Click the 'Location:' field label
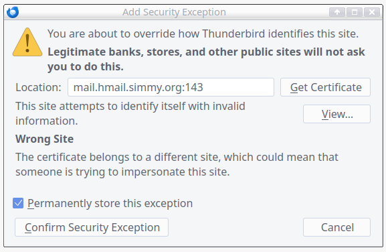Image resolution: width=386 pixels, height=252 pixels. point(38,87)
